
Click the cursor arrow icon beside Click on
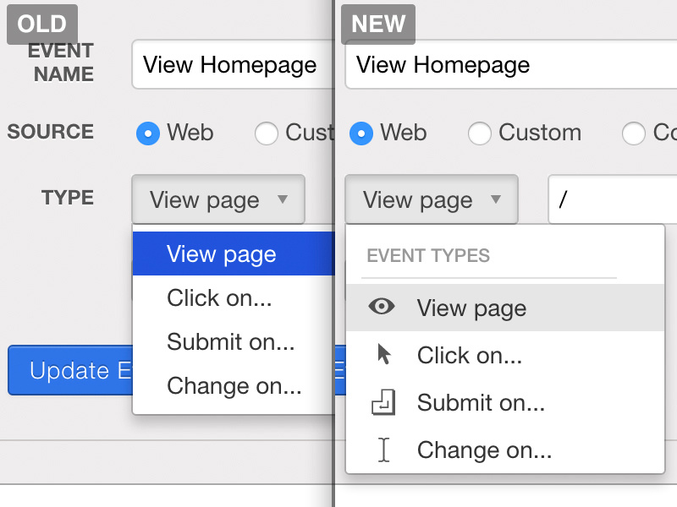pyautogui.click(x=384, y=355)
